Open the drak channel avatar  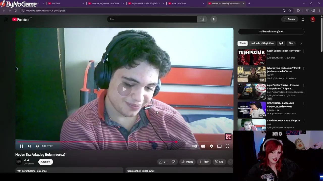point(19,162)
